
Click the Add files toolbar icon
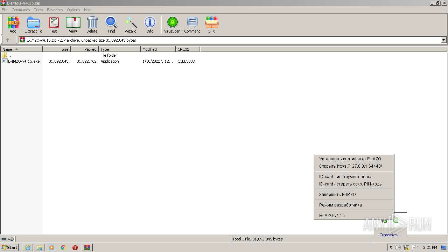13,24
